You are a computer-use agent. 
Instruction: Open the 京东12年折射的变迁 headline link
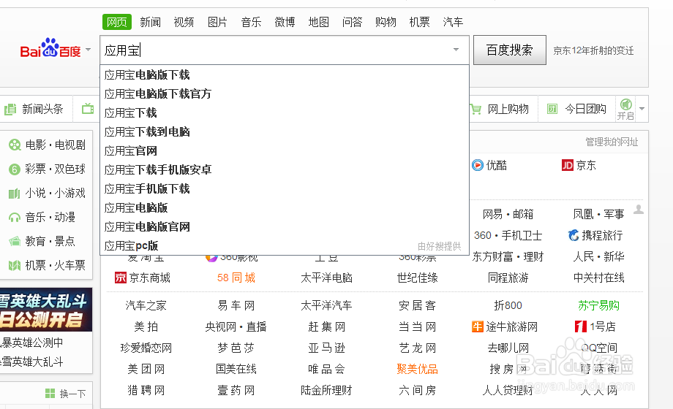[x=593, y=50]
